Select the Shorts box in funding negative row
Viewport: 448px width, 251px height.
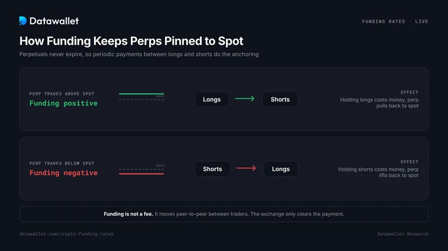(212, 169)
